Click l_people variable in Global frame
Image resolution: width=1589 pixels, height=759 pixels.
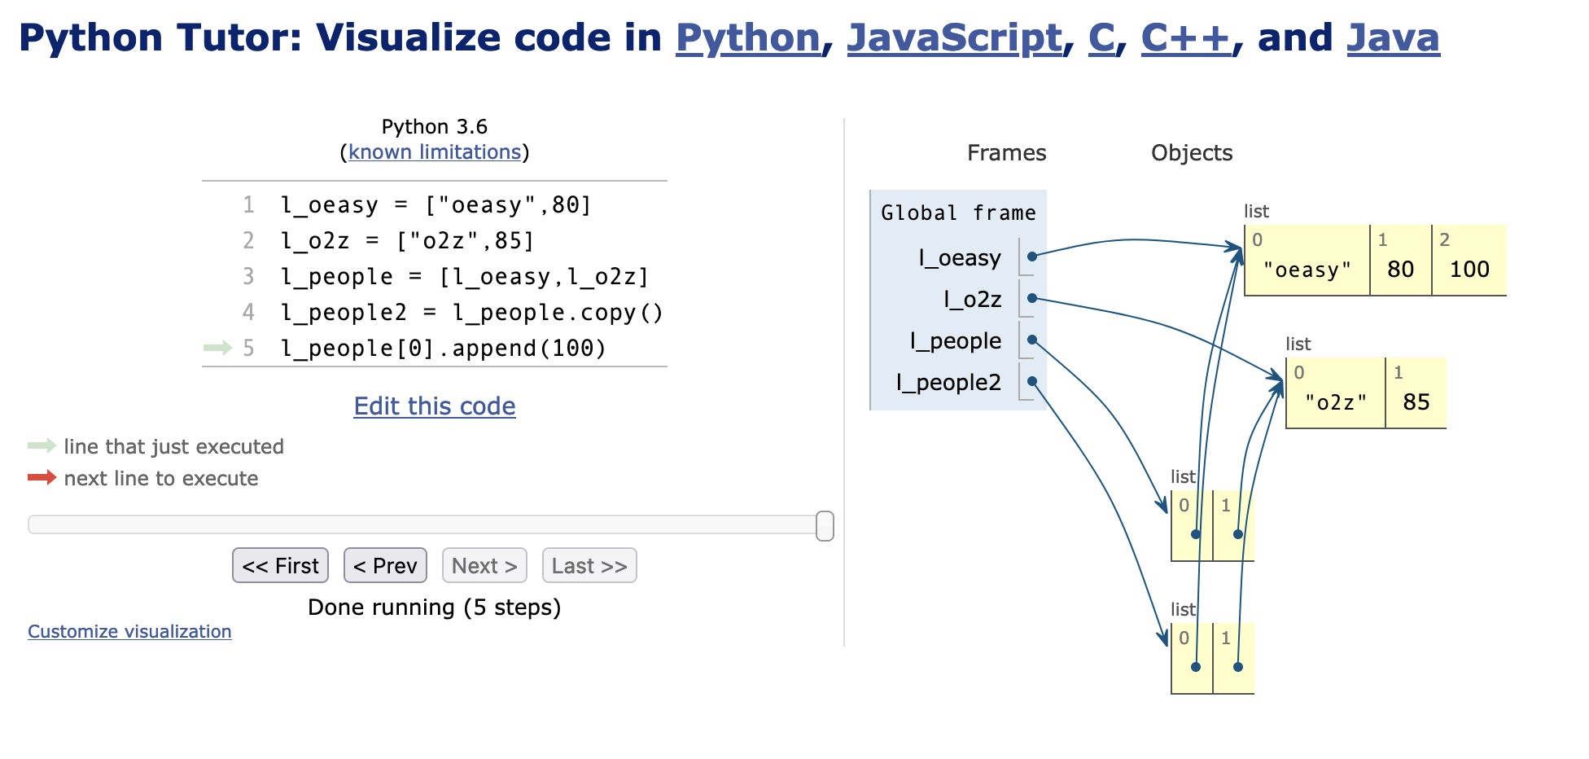pyautogui.click(x=956, y=340)
